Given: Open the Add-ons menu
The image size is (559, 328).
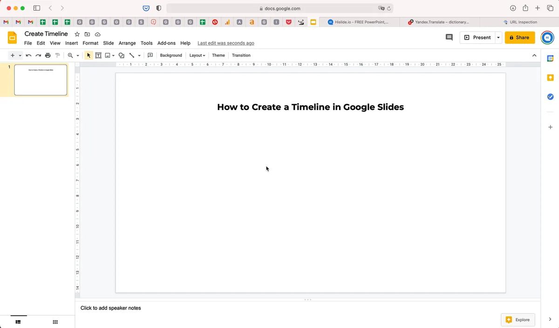Looking at the screenshot, I should (166, 43).
